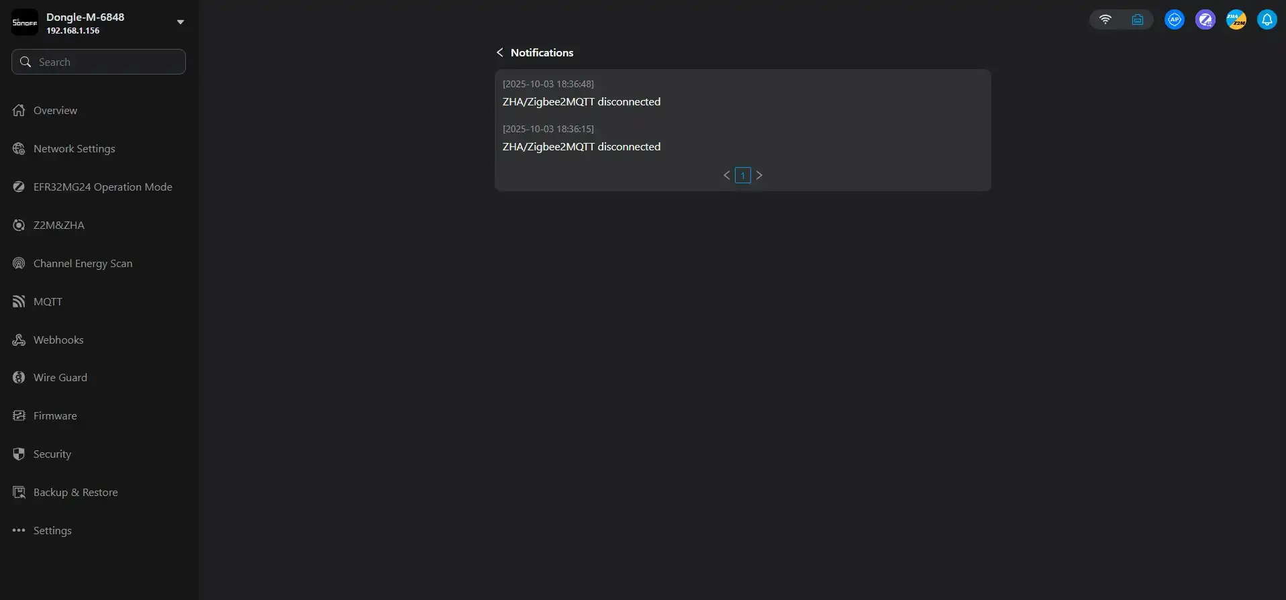
Task: Click the blue AP mode icon
Action: tap(1174, 19)
